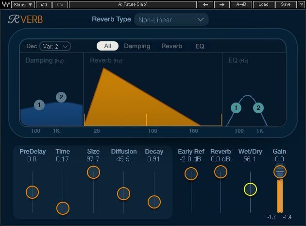Click the Reverb value 0.0 dB

click(x=221, y=159)
